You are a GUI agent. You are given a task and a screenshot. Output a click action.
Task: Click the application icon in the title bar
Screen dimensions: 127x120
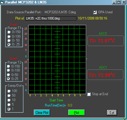2,2
